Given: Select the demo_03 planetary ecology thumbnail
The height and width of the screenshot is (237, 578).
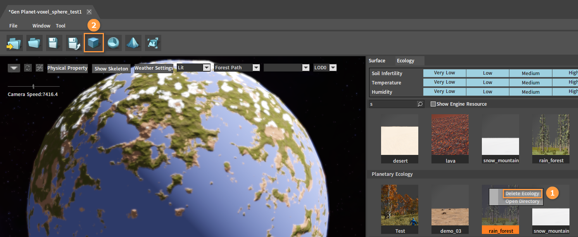Looking at the screenshot, I should pos(450,210).
